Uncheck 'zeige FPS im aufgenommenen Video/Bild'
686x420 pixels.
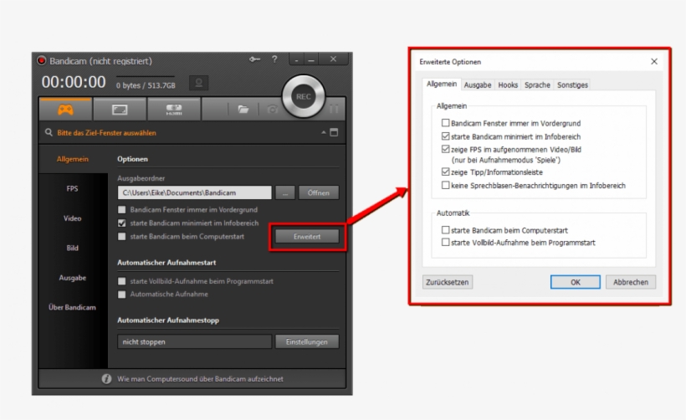(x=445, y=149)
